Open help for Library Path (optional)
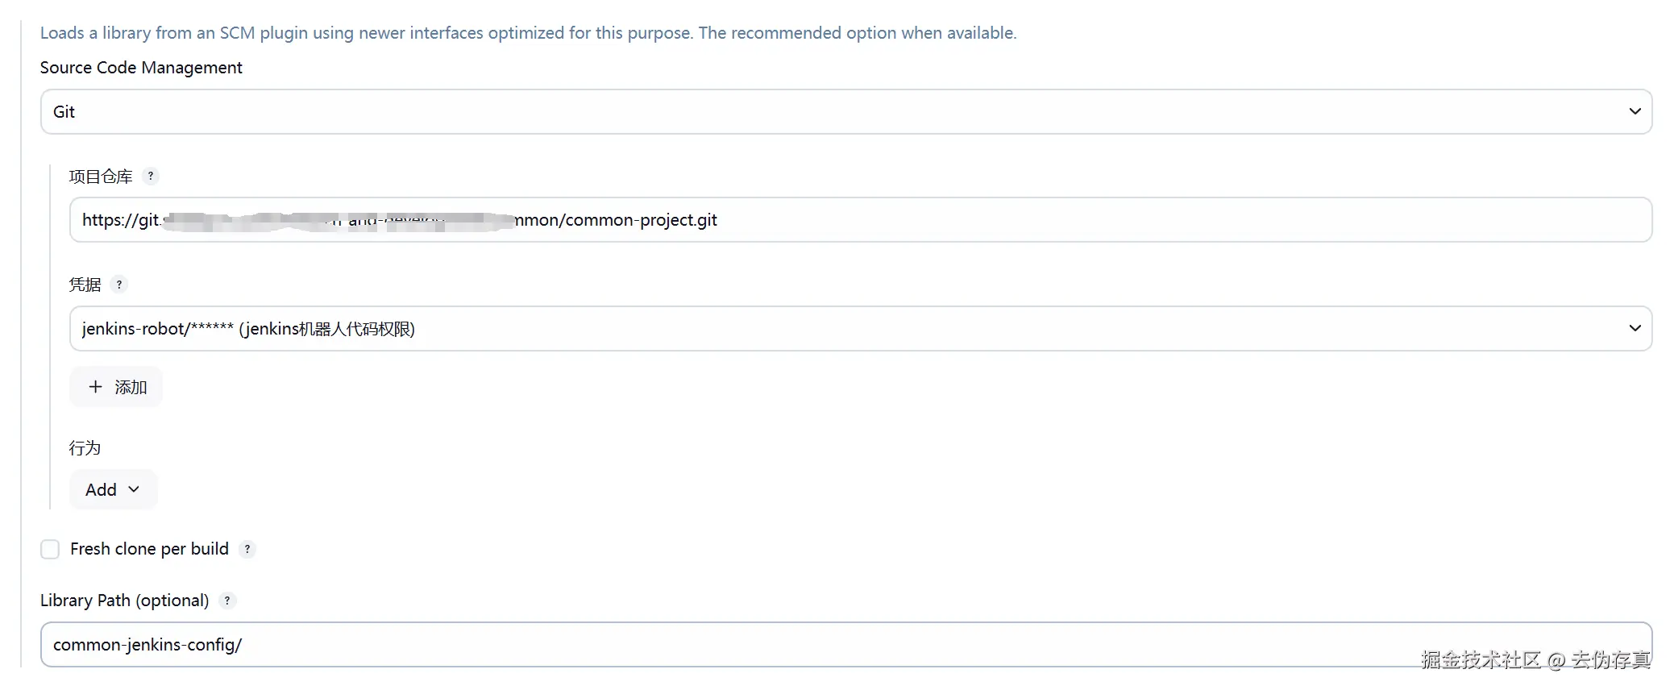Viewport: 1670px width, 690px height. [227, 601]
